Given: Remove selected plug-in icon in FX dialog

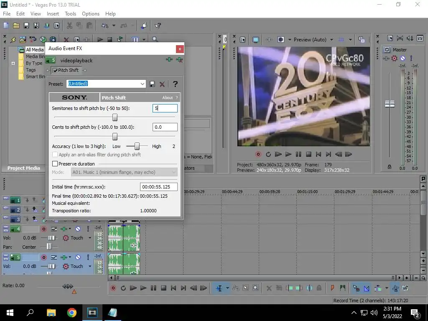Looking at the screenshot, I should coord(179,59).
